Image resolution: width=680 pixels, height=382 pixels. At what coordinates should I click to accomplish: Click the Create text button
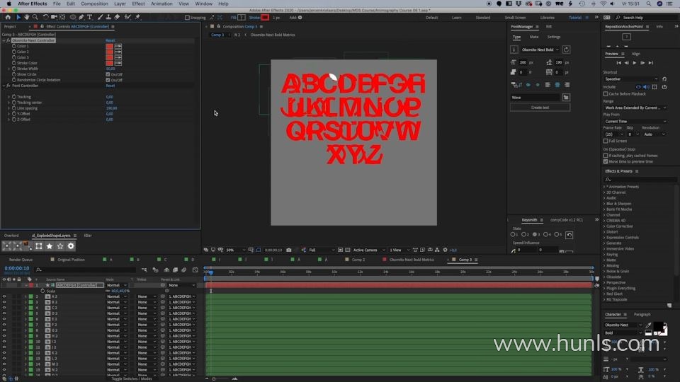tap(540, 108)
